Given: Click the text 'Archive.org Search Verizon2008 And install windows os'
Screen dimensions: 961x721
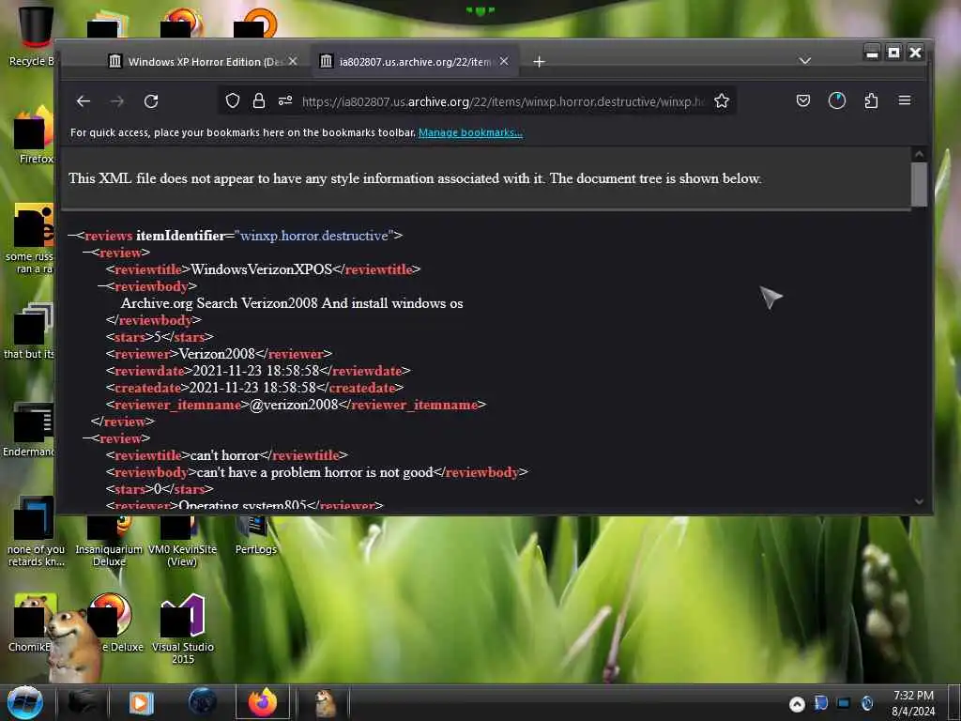Looking at the screenshot, I should [292, 303].
